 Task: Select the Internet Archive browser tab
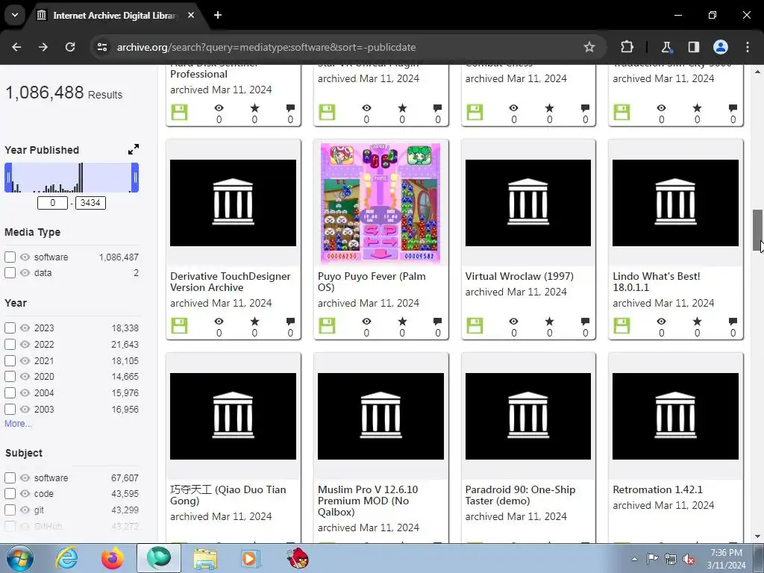116,15
